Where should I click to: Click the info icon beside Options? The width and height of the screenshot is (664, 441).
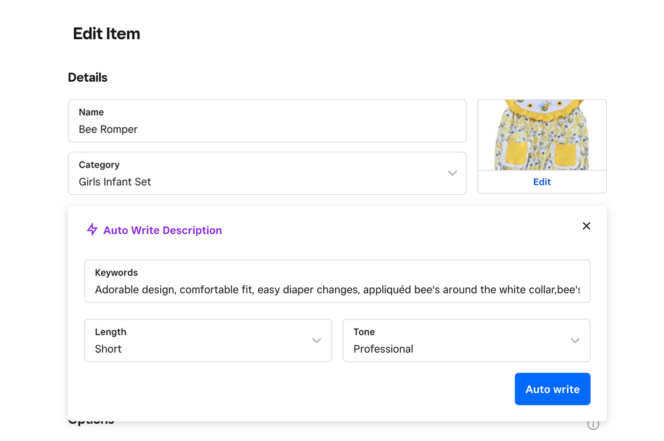[593, 424]
